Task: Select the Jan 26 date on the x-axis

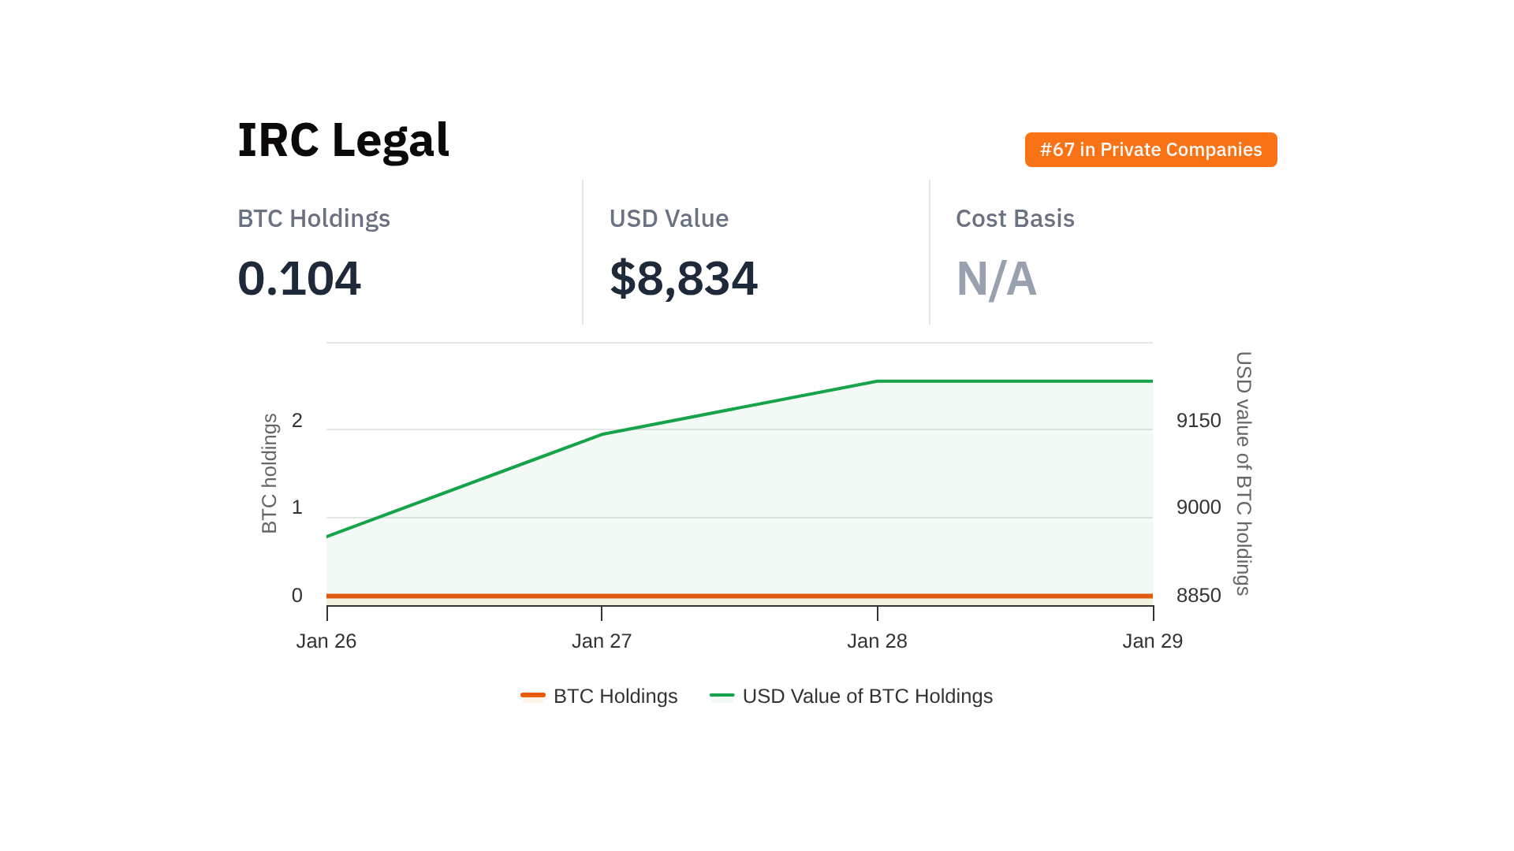Action: pyautogui.click(x=326, y=641)
